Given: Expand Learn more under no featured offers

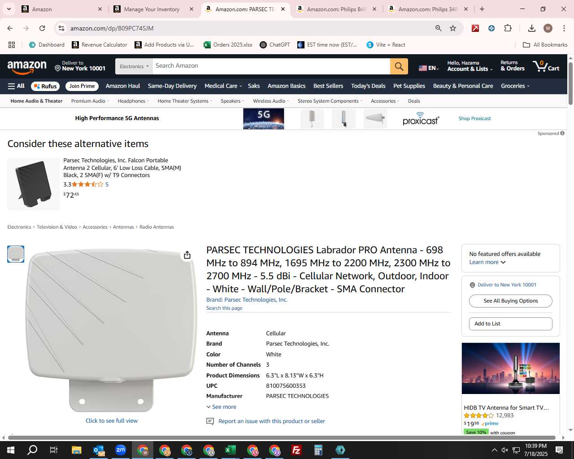Looking at the screenshot, I should pyautogui.click(x=487, y=262).
